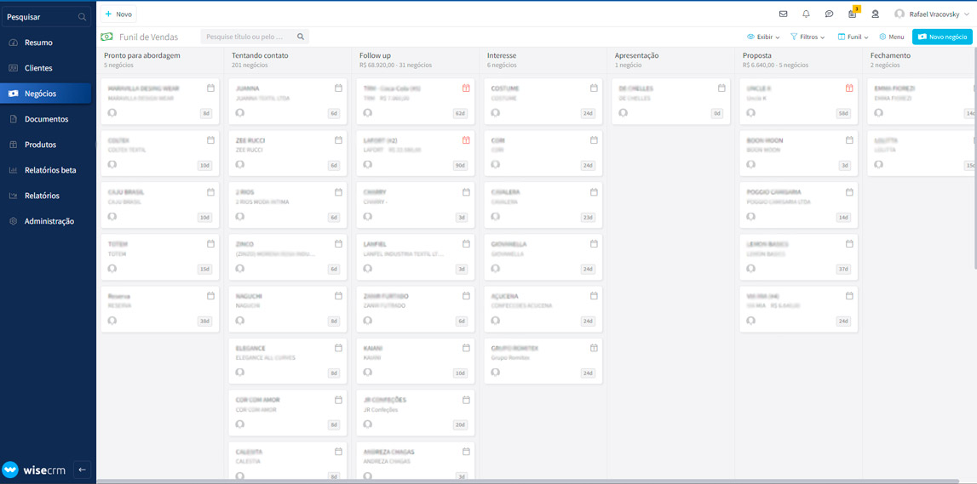The width and height of the screenshot is (977, 484).
Task: Click the red calendar icon on the first Follow up card
Action: coord(466,88)
